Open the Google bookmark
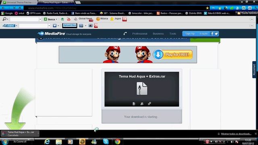 tap(7, 13)
